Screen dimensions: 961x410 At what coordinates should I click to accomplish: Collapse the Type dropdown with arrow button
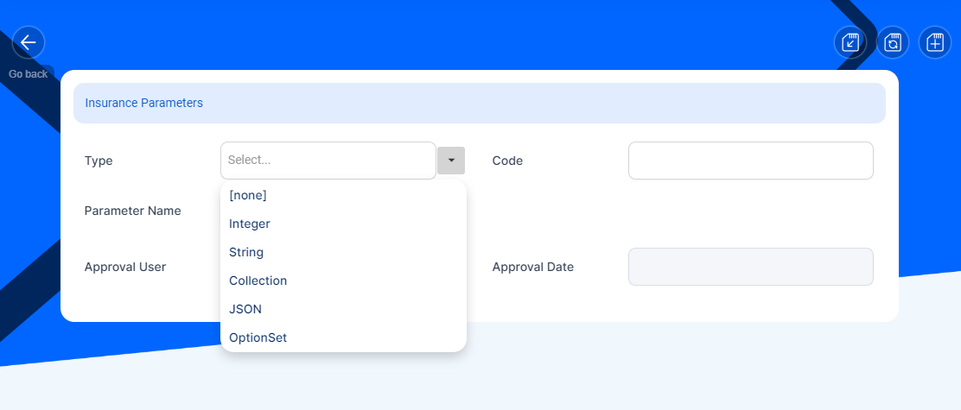coord(451,161)
